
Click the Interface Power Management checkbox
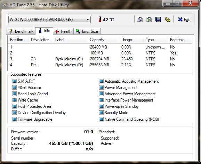pos(101,100)
